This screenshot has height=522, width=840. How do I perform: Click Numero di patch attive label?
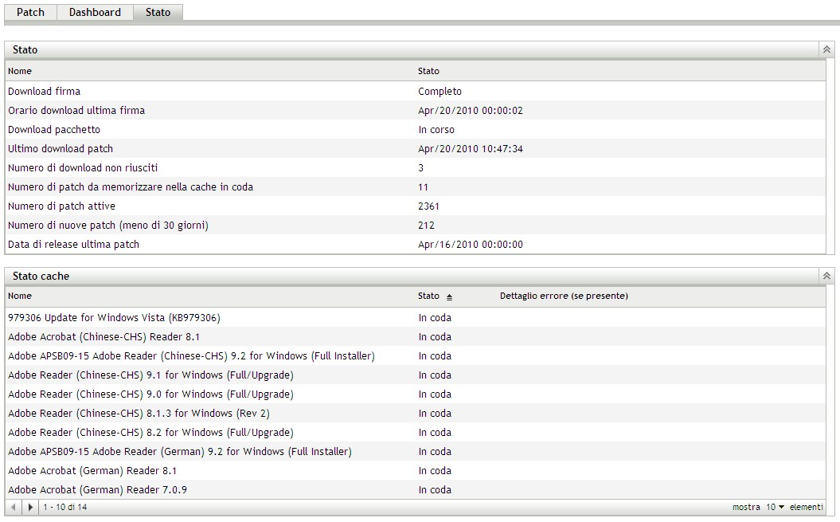[x=61, y=206]
